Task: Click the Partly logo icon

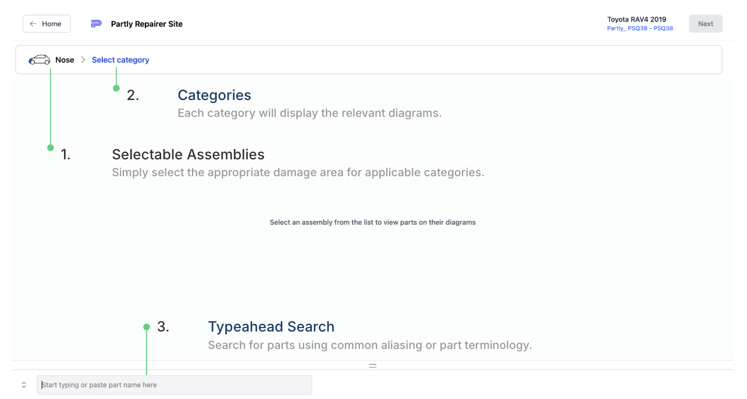Action: (96, 24)
